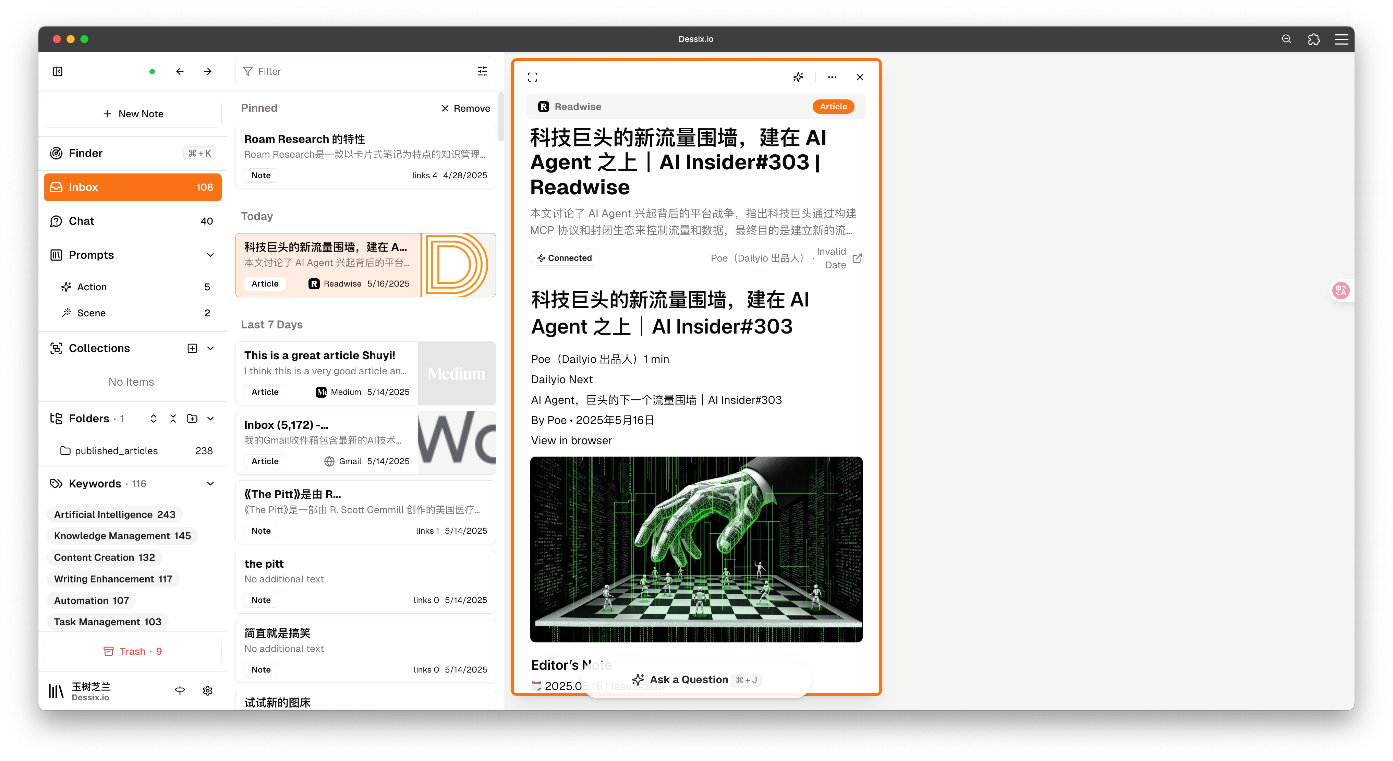The width and height of the screenshot is (1393, 761).
Task: Click the fullscreen expand icon in article pane
Action: [x=533, y=77]
